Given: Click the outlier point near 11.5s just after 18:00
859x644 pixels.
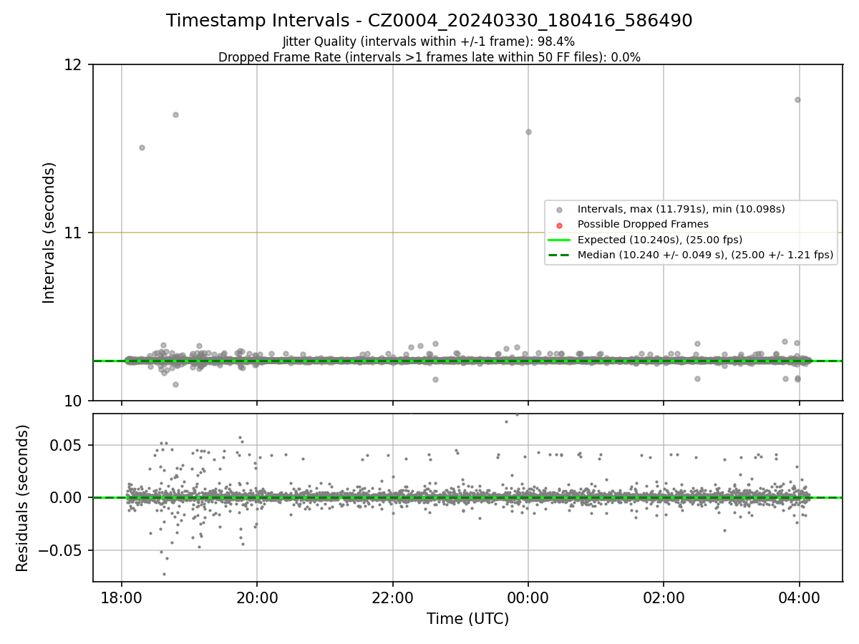Looking at the screenshot, I should [x=142, y=147].
